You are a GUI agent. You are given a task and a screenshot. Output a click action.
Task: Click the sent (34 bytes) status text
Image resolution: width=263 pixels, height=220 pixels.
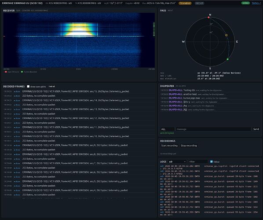click(167, 133)
